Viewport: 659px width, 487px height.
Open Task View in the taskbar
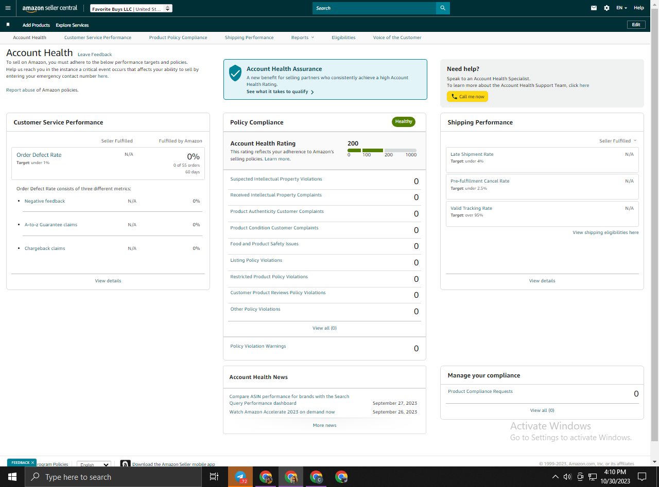[x=214, y=477]
